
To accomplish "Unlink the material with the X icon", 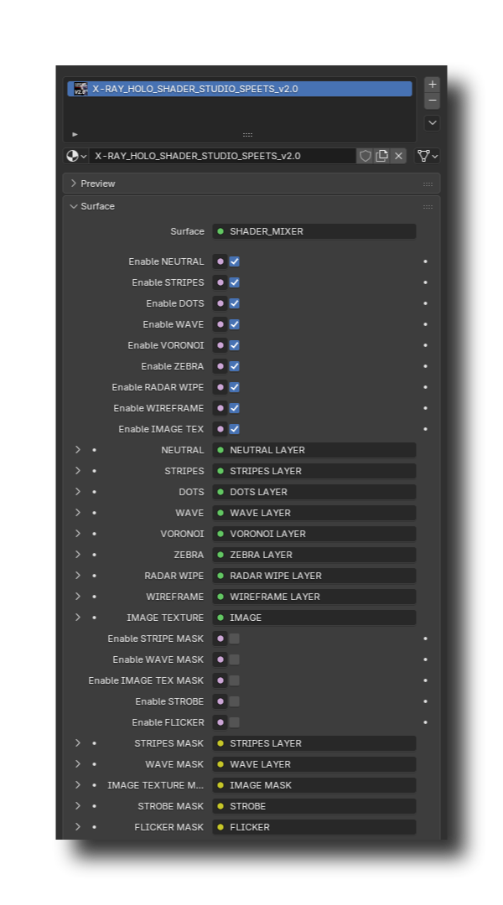I will click(x=398, y=156).
